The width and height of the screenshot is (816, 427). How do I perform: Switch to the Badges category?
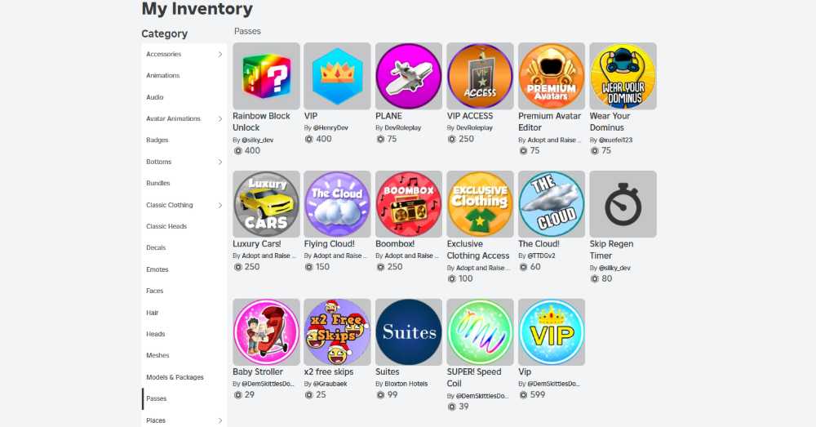(157, 140)
